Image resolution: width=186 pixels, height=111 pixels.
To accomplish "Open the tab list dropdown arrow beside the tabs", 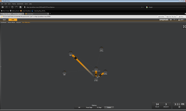I will 50,14.
